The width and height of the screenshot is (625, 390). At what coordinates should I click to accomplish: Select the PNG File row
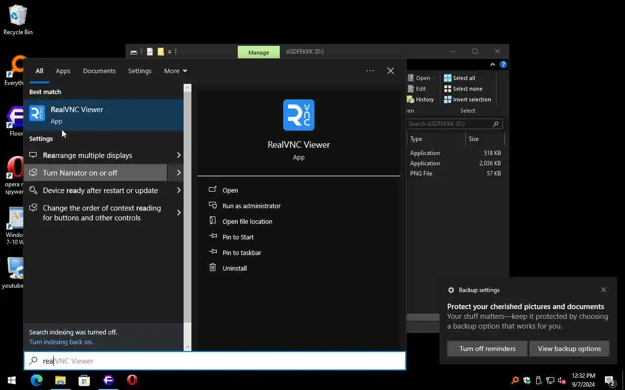pyautogui.click(x=456, y=174)
